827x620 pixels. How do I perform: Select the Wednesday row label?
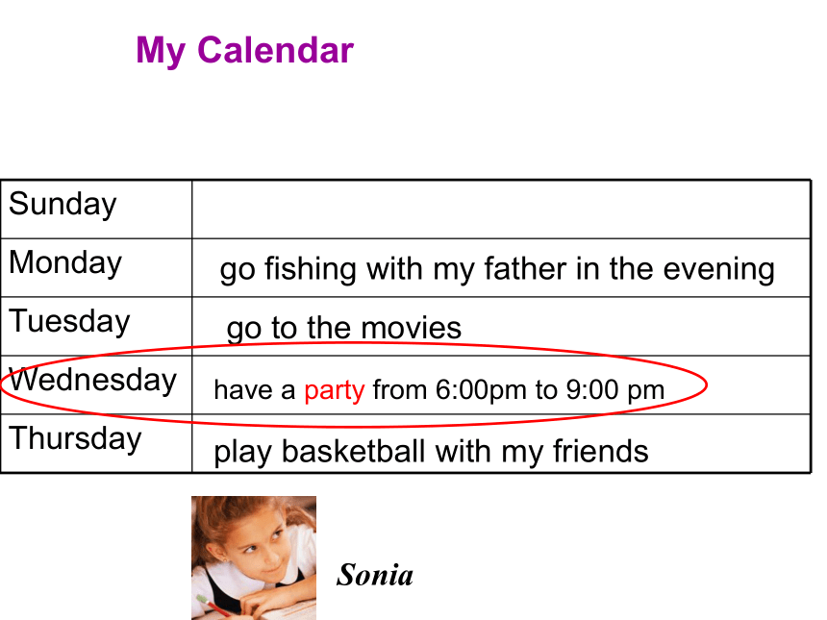point(93,380)
